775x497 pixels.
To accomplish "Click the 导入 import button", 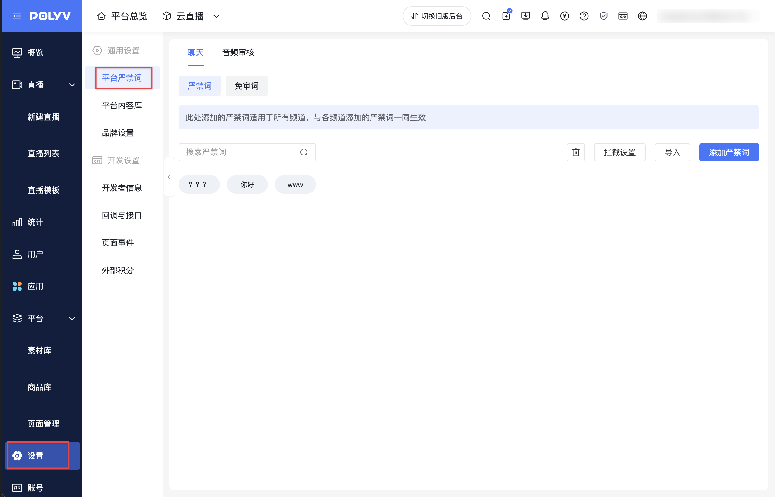I will click(x=672, y=152).
